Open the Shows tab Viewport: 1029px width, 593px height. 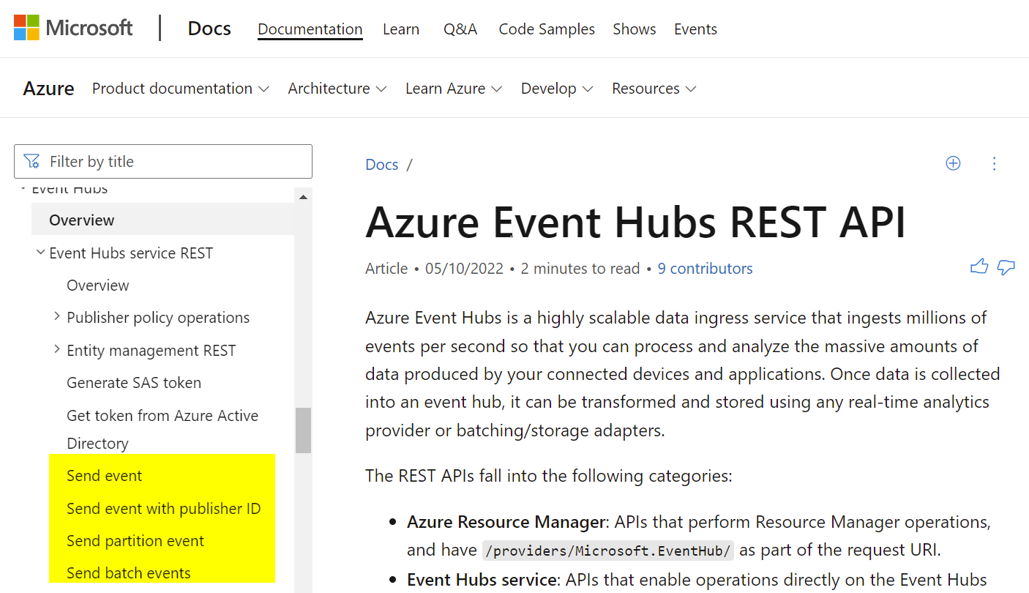(635, 29)
